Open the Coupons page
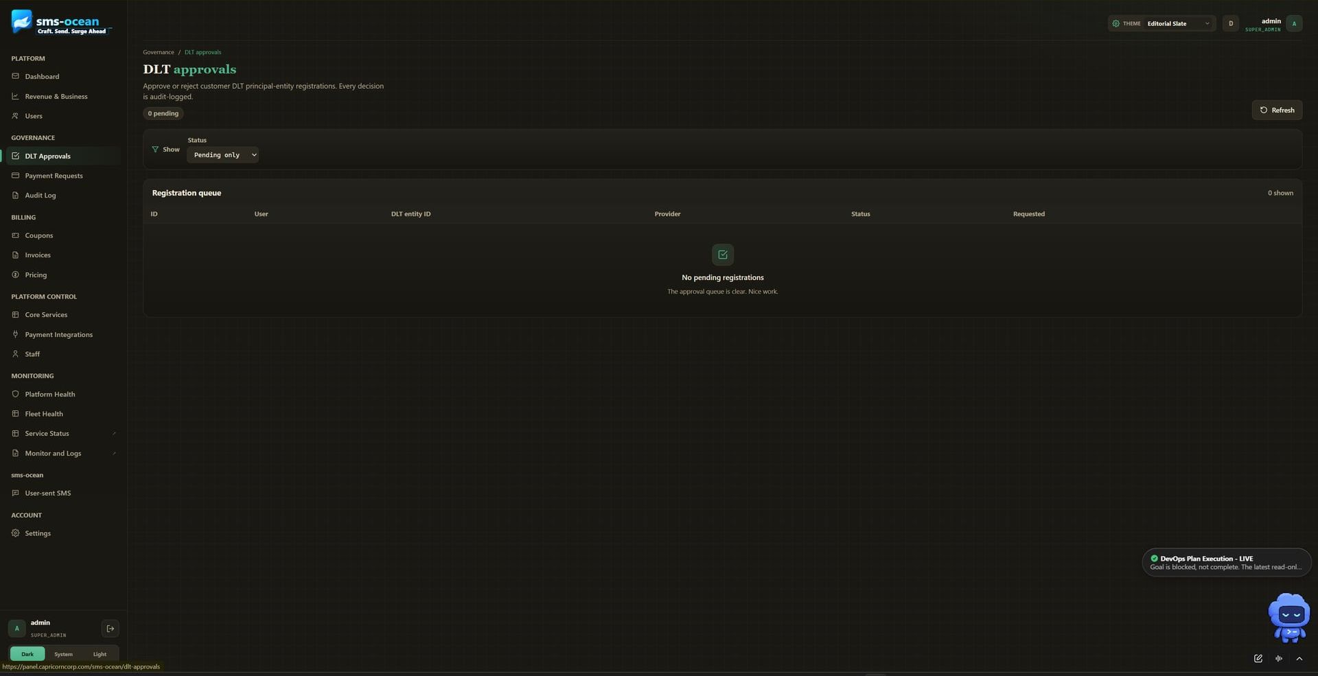 coord(63,235)
